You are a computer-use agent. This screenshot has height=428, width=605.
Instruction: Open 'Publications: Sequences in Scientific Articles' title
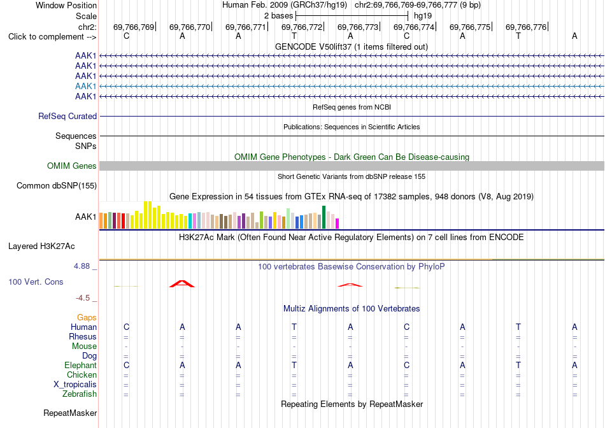(x=352, y=127)
